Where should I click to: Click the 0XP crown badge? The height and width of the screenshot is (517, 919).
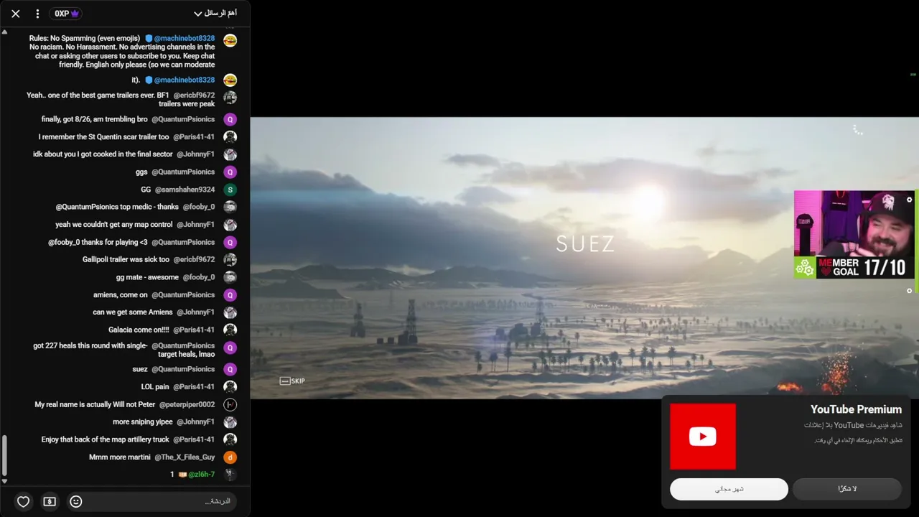tap(67, 14)
